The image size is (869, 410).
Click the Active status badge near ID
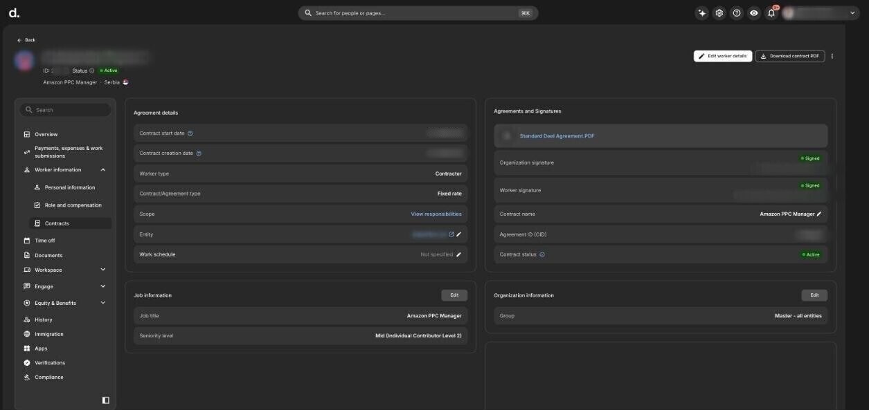[109, 71]
